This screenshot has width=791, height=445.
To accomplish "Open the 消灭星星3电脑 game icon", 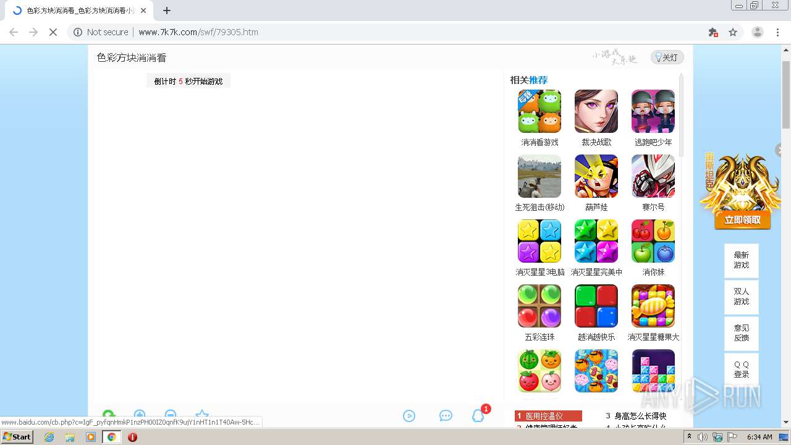I will (x=539, y=241).
